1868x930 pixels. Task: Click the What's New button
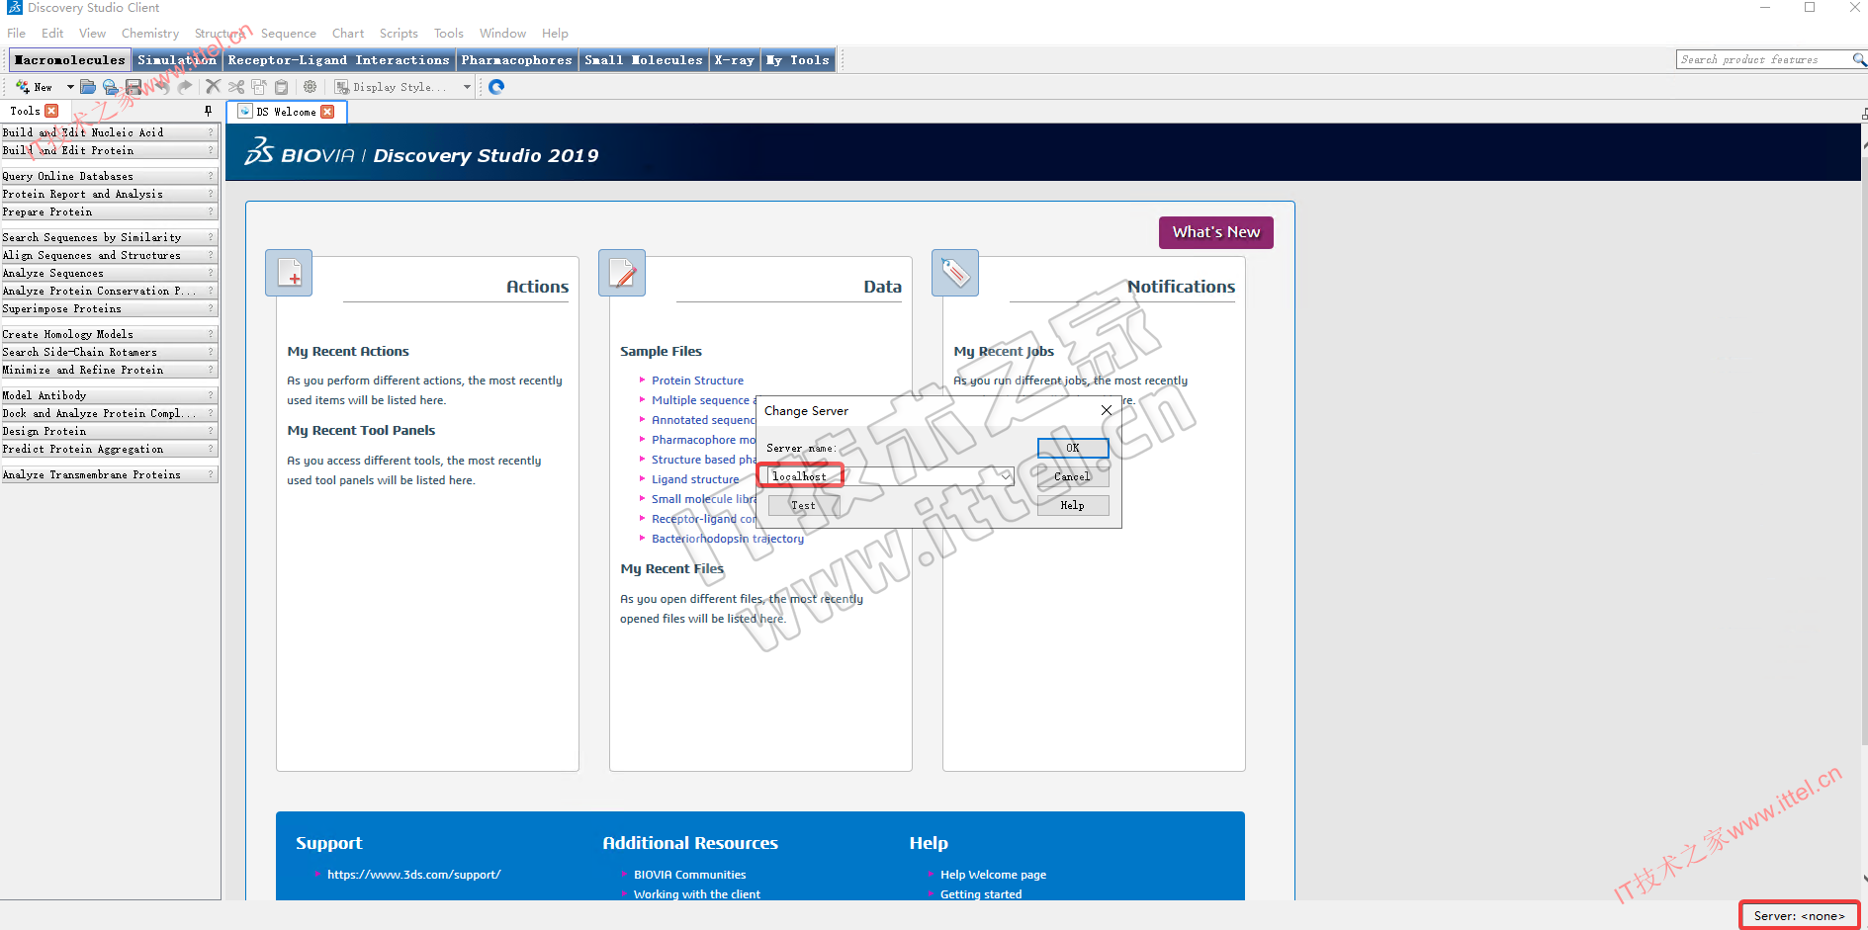[1216, 232]
